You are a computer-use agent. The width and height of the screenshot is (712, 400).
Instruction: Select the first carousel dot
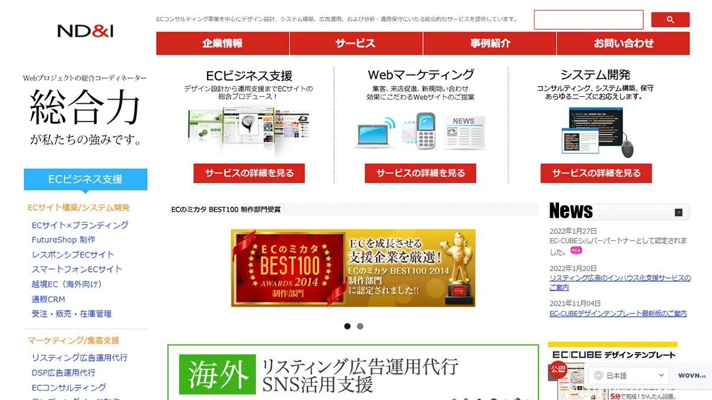pos(348,326)
